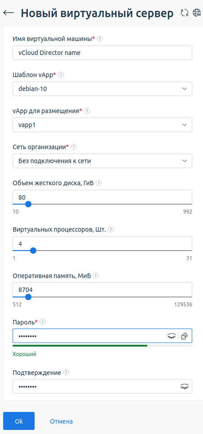Click the virtual processors slider handle
Viewport: 203px width, 434px height.
pyautogui.click(x=33, y=251)
